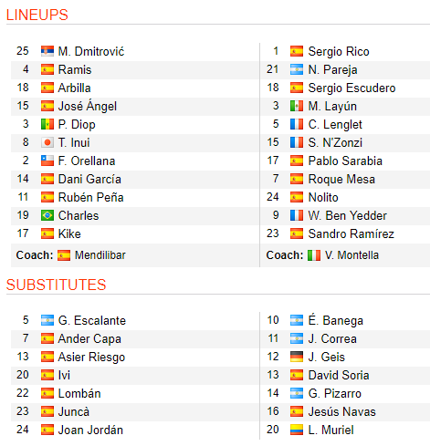The width and height of the screenshot is (430, 446).
Task: Open G. Escalante's player profile
Action: point(92,320)
